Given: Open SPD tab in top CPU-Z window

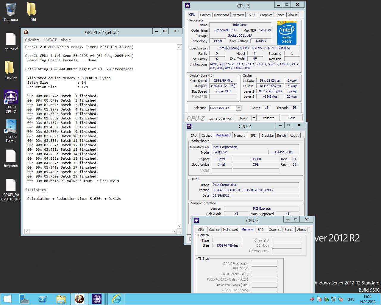Looking at the screenshot, I should click(x=252, y=15).
